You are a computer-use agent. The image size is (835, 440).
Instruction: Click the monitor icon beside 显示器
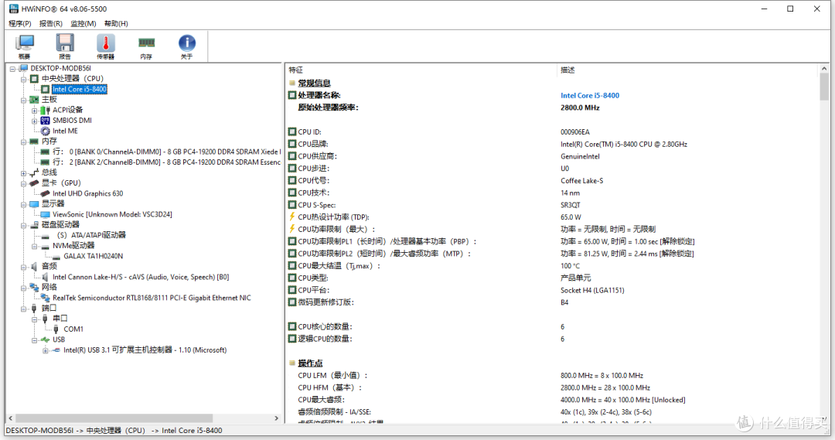(x=34, y=204)
